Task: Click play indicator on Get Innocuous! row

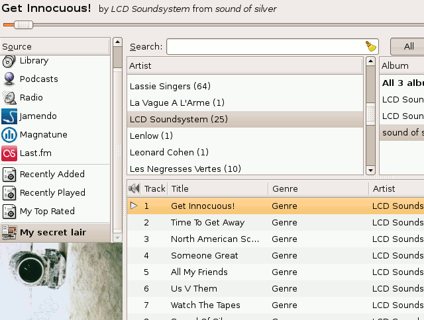Action: coord(134,206)
